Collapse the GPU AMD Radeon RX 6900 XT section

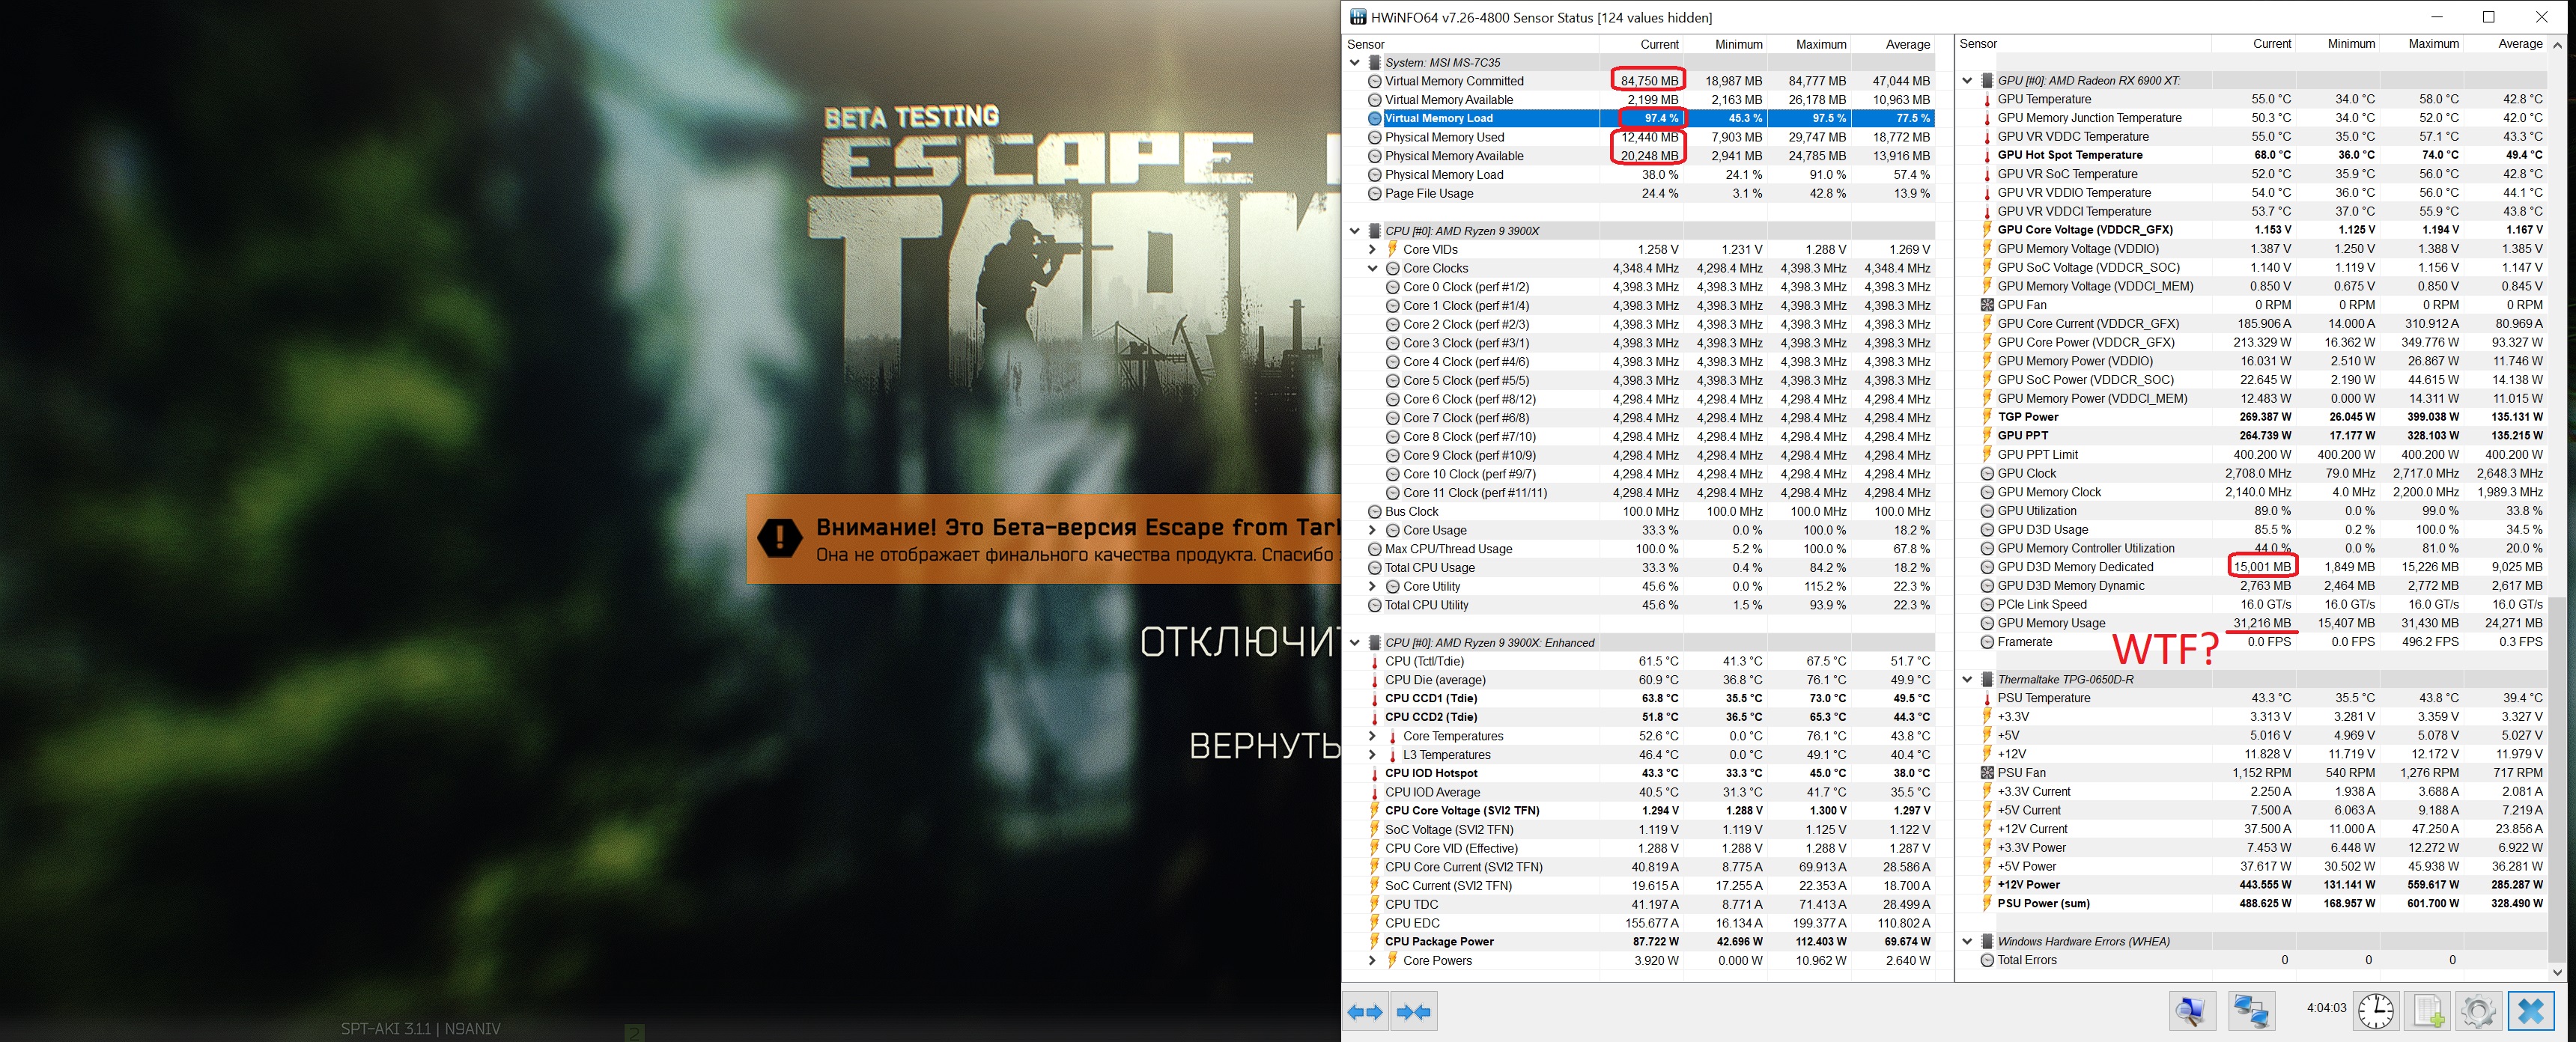click(1967, 80)
